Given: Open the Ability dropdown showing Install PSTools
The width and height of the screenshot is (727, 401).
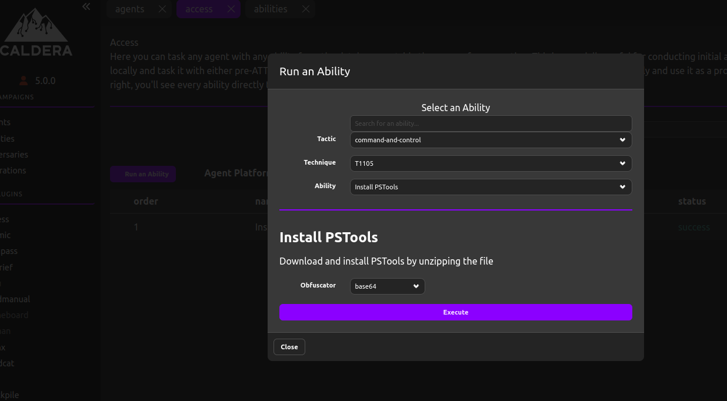Looking at the screenshot, I should click(491, 187).
